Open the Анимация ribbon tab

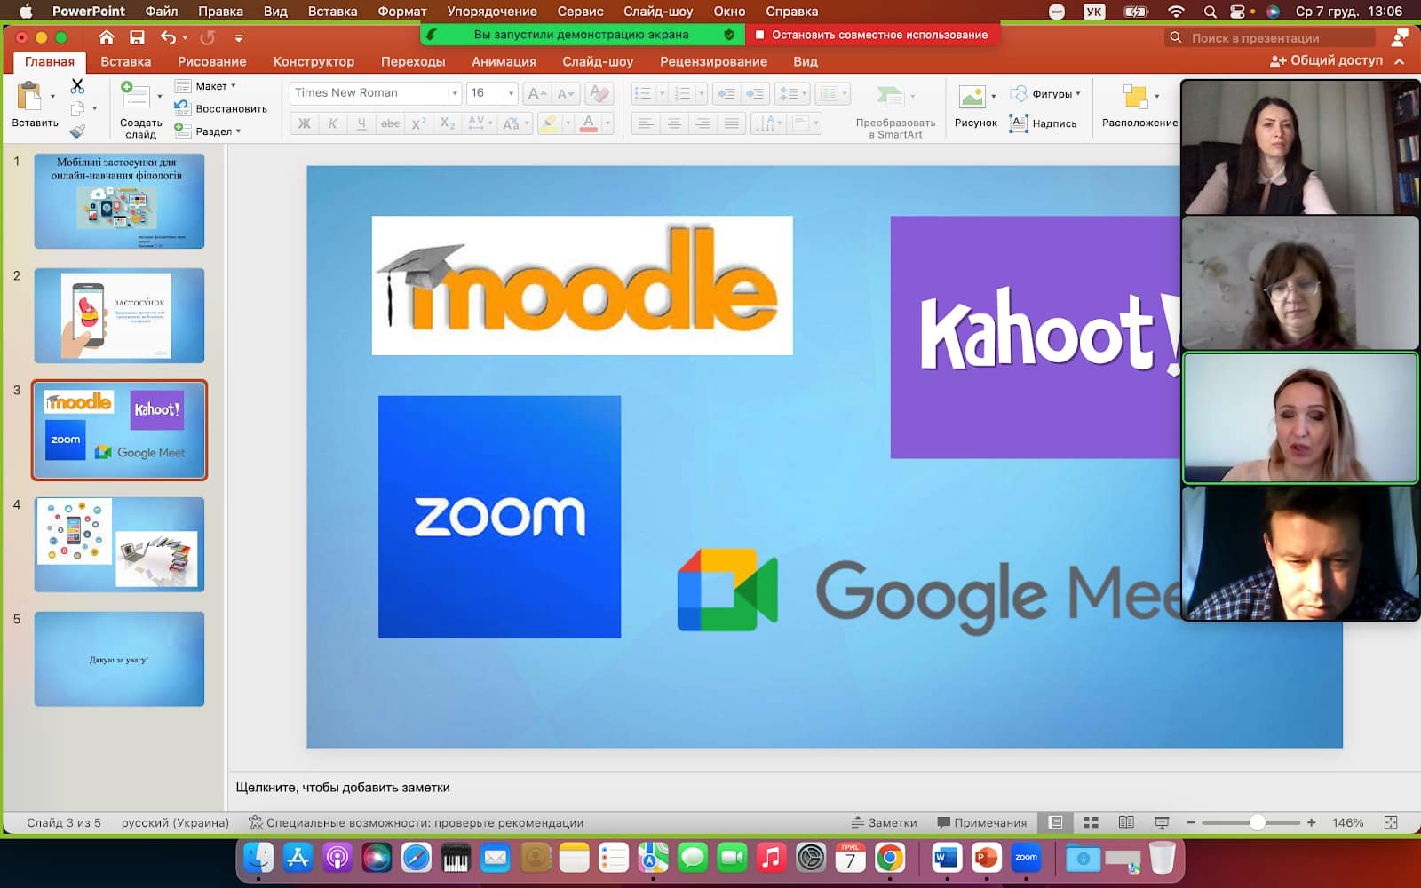504,62
